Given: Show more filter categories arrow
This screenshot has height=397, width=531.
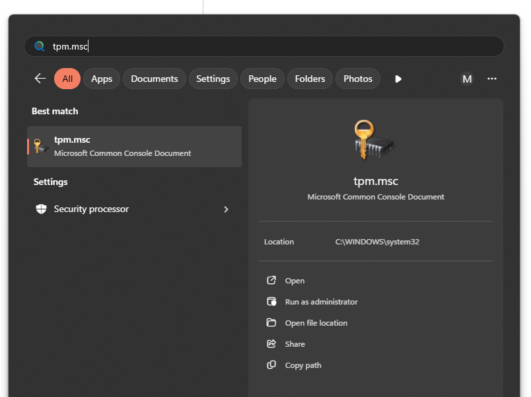Looking at the screenshot, I should tap(398, 79).
